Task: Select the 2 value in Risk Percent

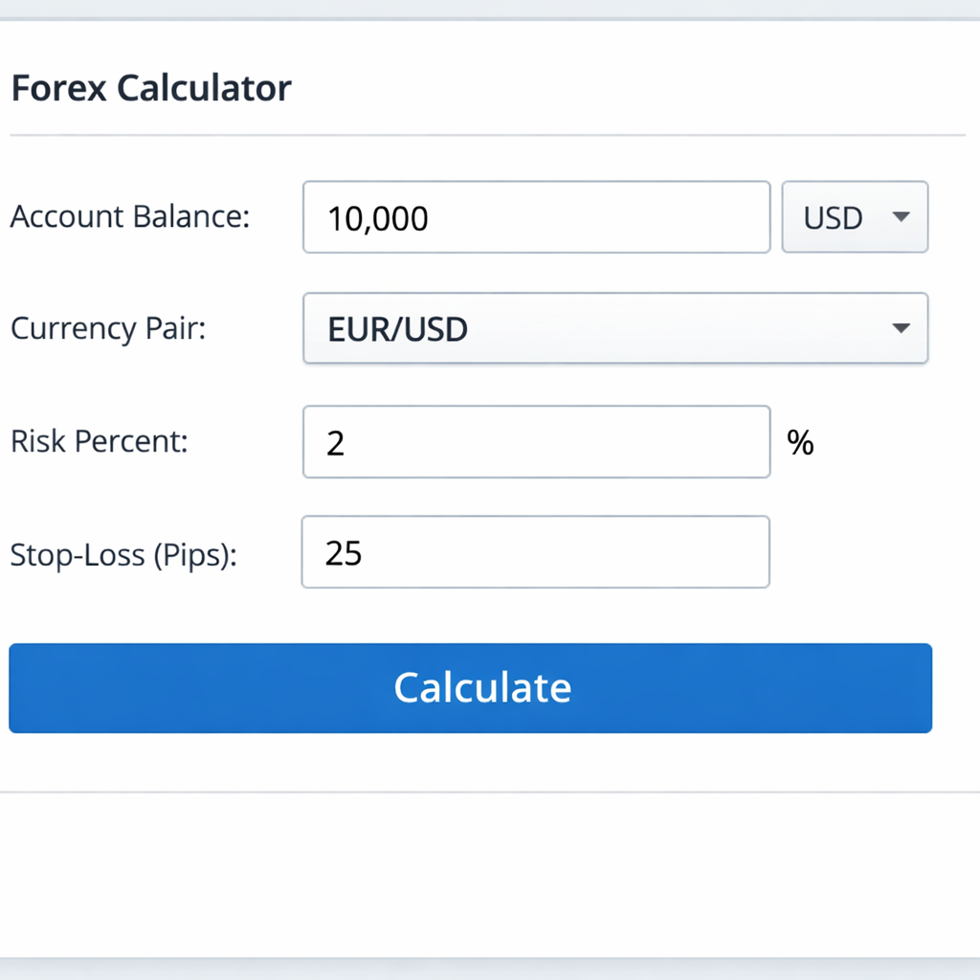Action: (337, 441)
